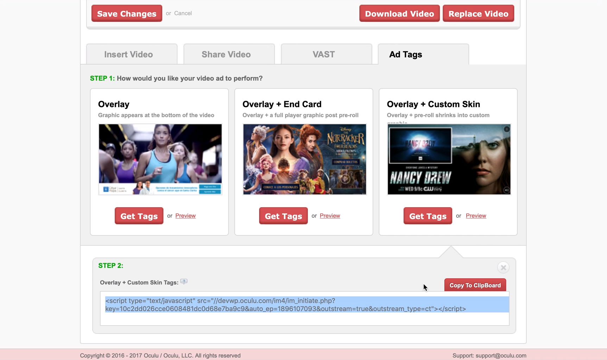This screenshot has height=360, width=607.
Task: Get Tags for Overlay + End Card
Action: pyautogui.click(x=283, y=216)
